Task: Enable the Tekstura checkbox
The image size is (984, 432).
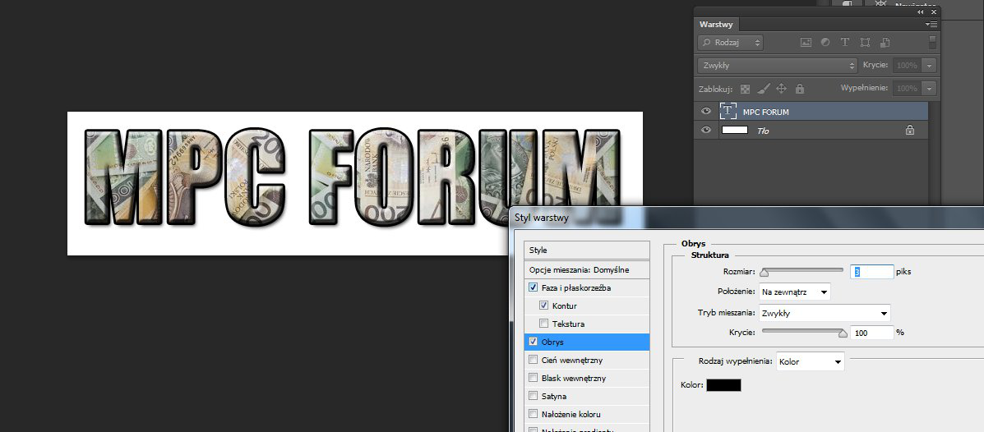Action: (x=544, y=324)
